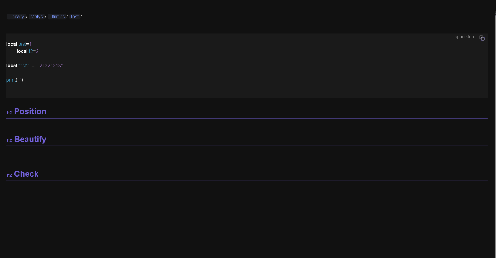
Task: Select the test breadcrumb link
Action: click(x=75, y=17)
